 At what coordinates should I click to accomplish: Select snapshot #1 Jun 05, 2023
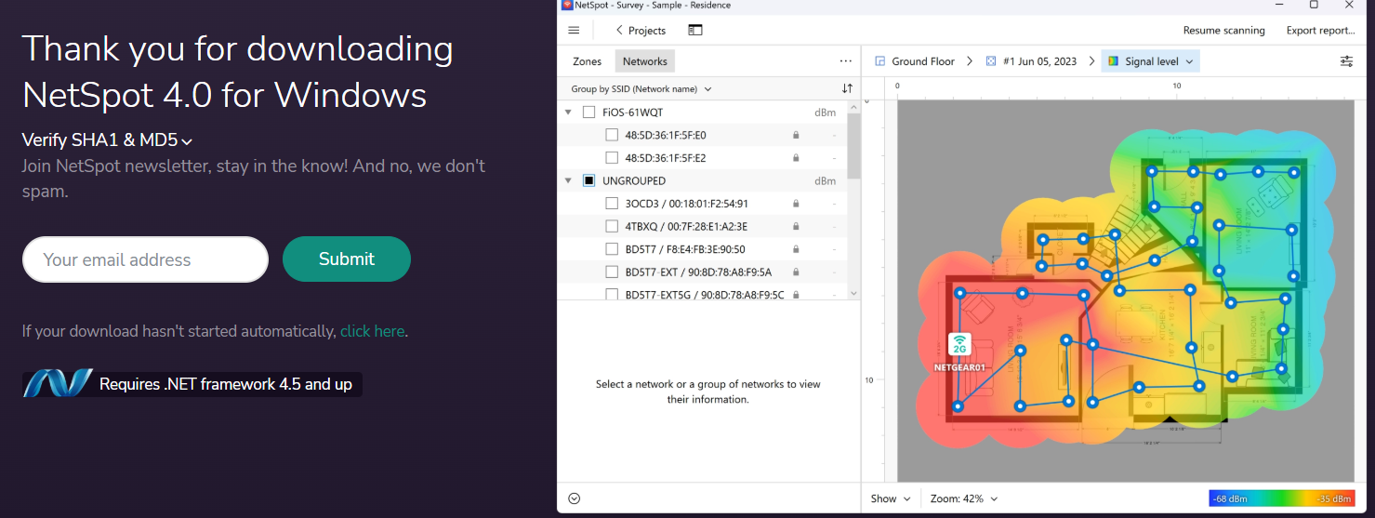1039,61
